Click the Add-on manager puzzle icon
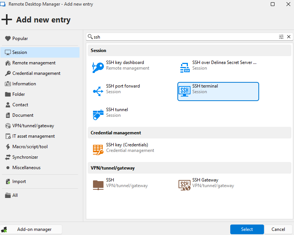The width and height of the screenshot is (294, 235). 4,229
